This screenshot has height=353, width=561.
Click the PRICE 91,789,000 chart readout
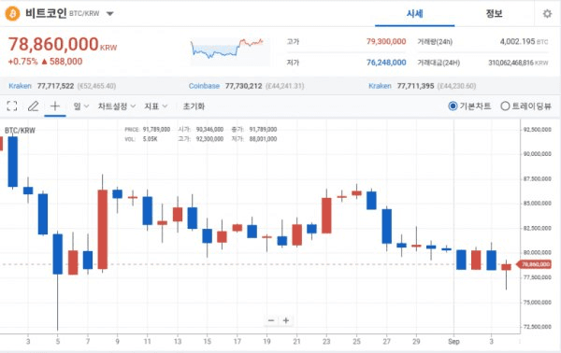point(148,129)
